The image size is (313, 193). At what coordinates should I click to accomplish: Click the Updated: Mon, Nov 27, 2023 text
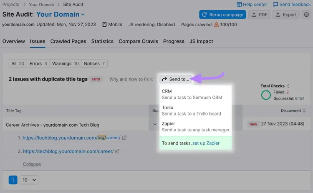pos(66,25)
